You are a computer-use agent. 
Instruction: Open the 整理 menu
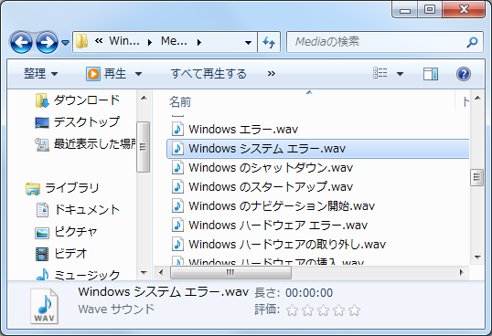tap(40, 74)
